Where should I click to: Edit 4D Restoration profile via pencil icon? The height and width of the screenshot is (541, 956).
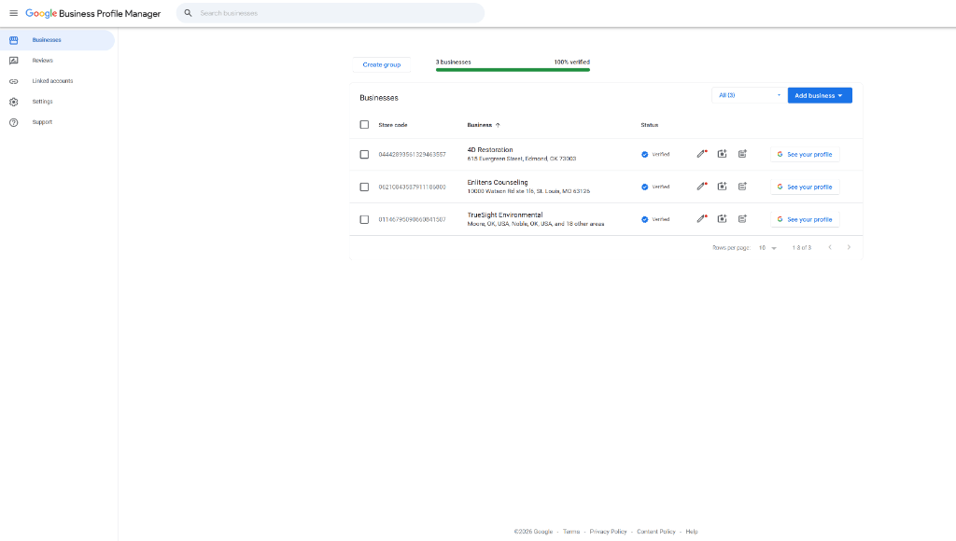[702, 154]
